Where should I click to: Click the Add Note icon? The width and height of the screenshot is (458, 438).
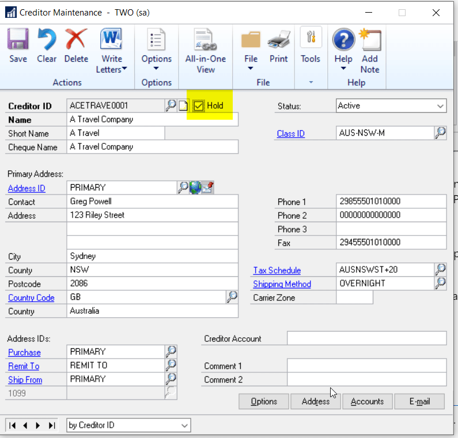coord(370,41)
